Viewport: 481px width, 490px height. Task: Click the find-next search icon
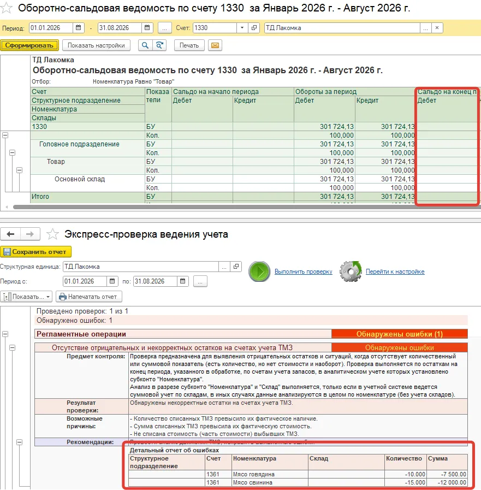[x=159, y=45]
